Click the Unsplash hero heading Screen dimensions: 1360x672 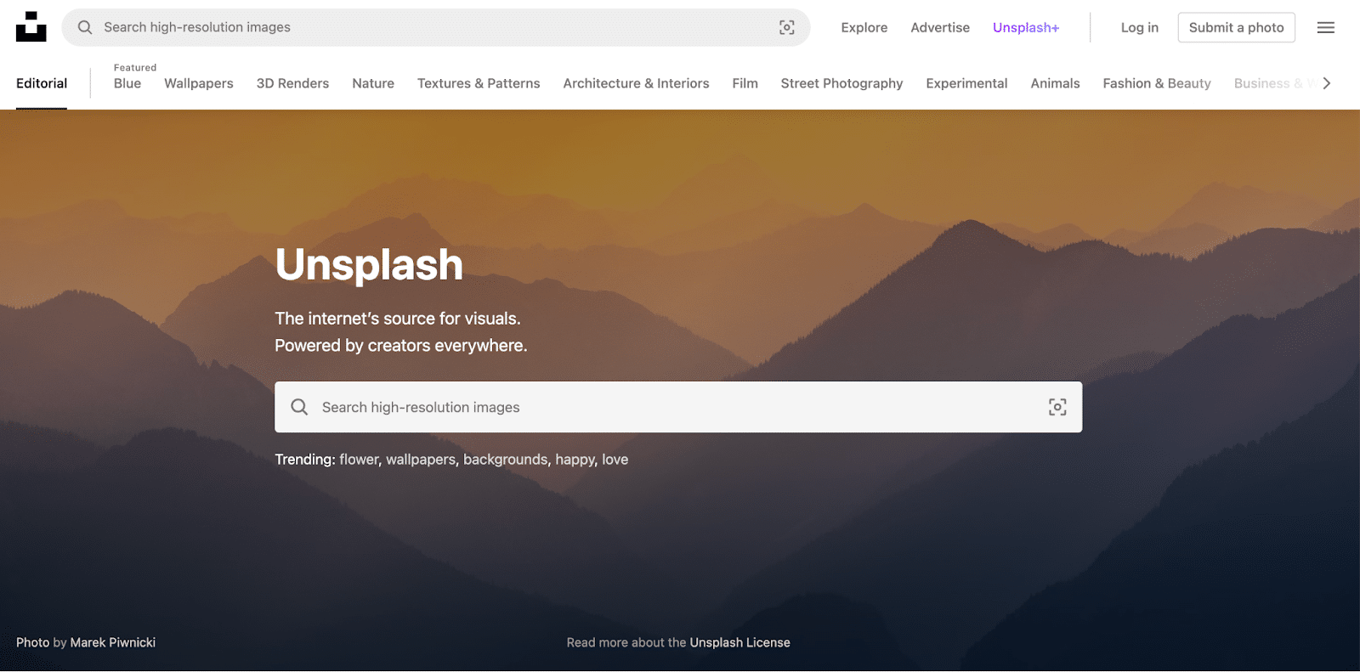click(369, 264)
